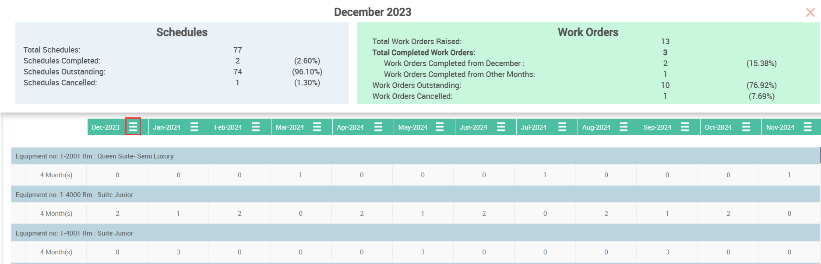
Task: Click Mar-2024 value 1 for equipment 1-2001
Action: [301, 175]
